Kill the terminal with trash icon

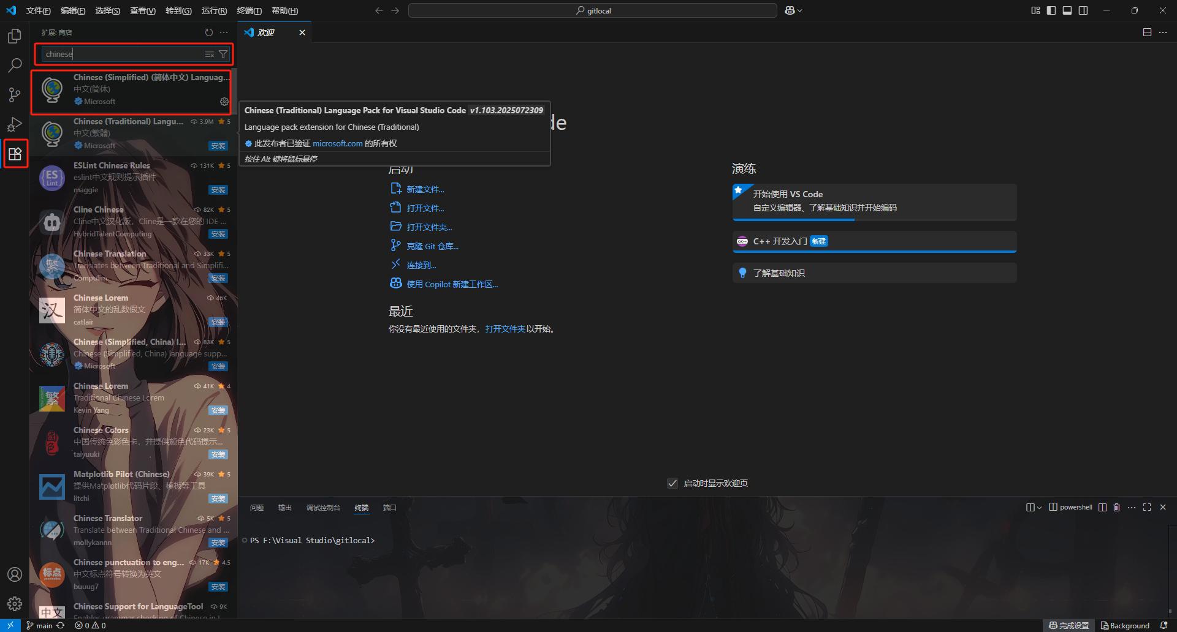[1116, 507]
